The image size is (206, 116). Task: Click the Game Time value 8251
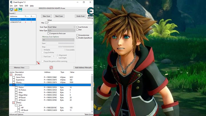tap(72, 77)
